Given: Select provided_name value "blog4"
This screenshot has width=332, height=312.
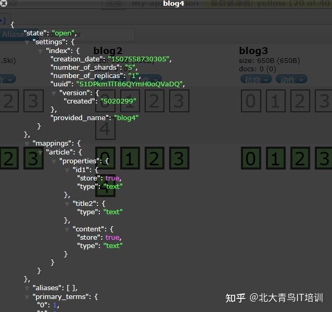Looking at the screenshot, I should coord(126,118).
